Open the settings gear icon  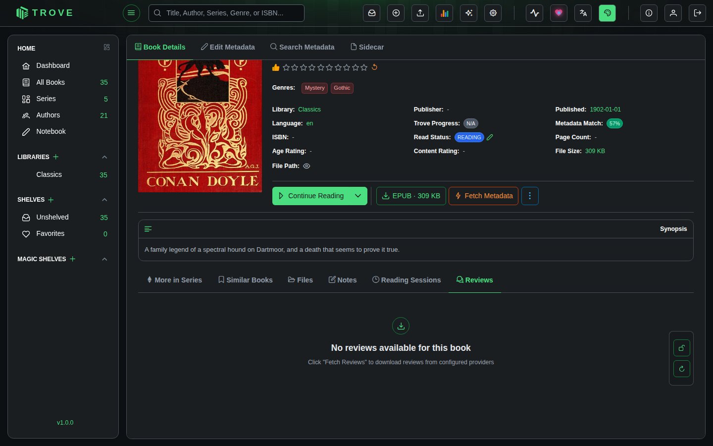493,13
